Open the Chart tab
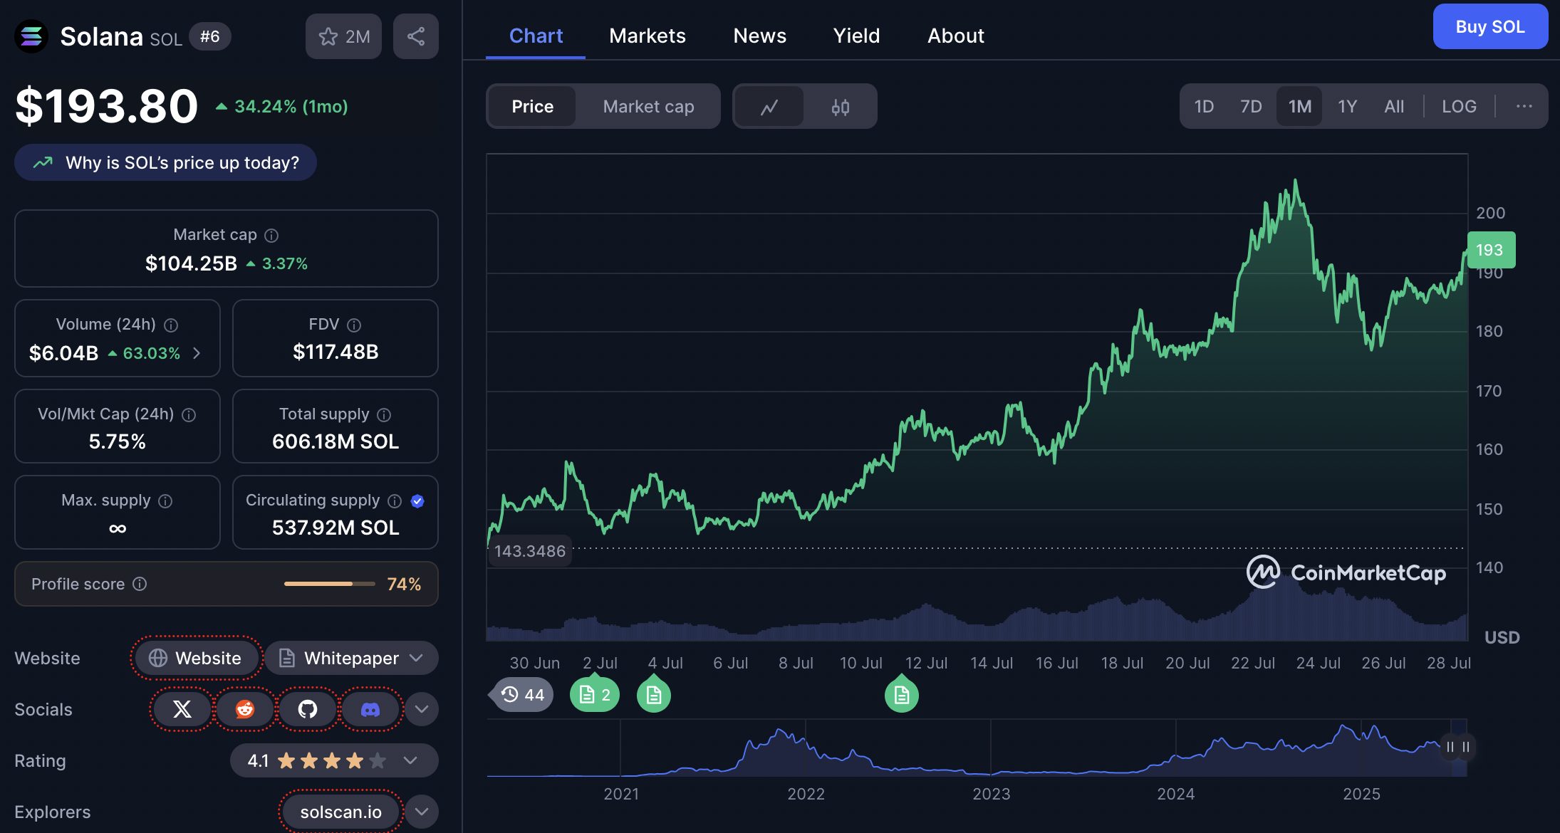This screenshot has width=1560, height=833. [536, 36]
